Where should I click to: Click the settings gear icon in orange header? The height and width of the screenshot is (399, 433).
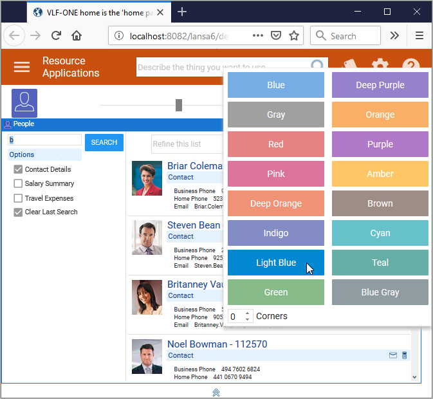[380, 64]
